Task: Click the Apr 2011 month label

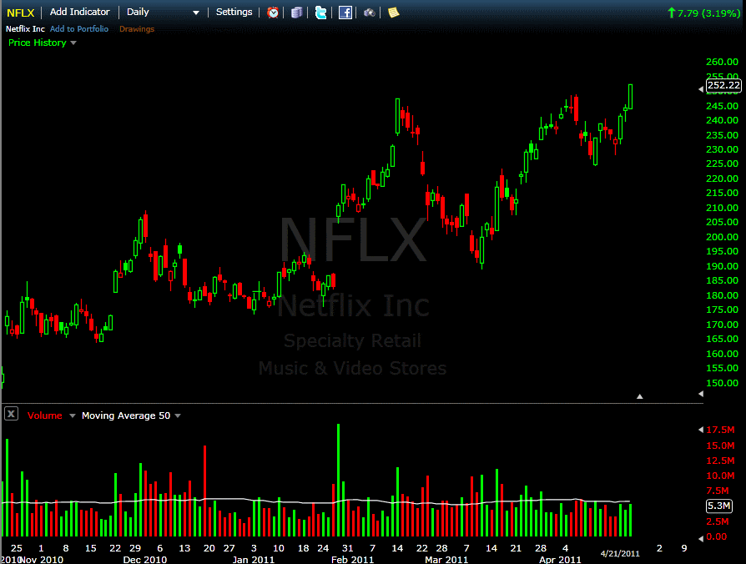Action: [560, 560]
